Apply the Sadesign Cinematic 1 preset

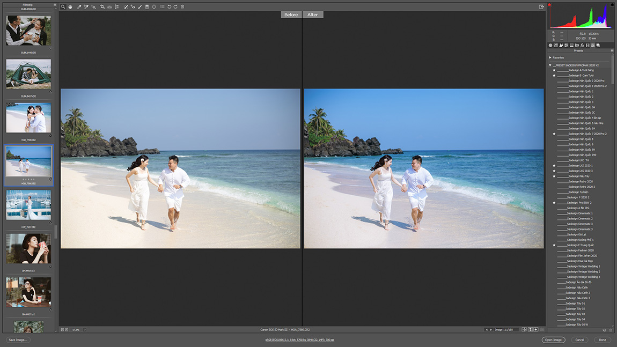579,213
